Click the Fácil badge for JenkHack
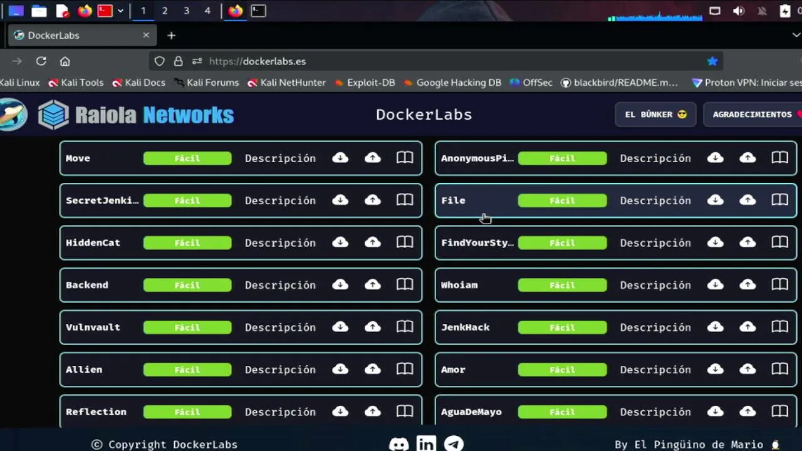Screen dimensions: 802x451 coord(563,327)
